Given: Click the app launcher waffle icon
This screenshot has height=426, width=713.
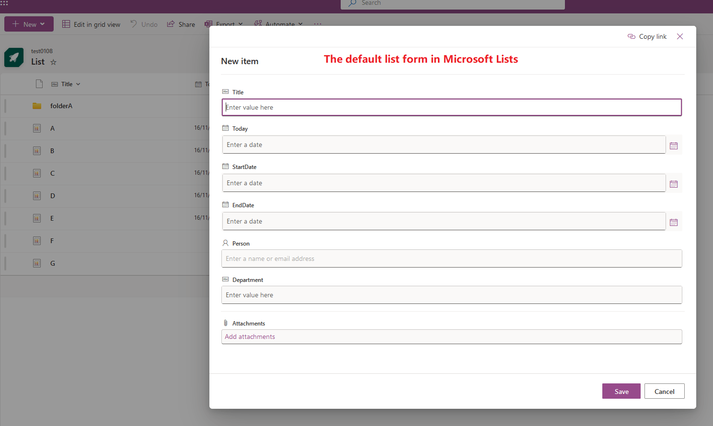Looking at the screenshot, I should click(4, 2).
